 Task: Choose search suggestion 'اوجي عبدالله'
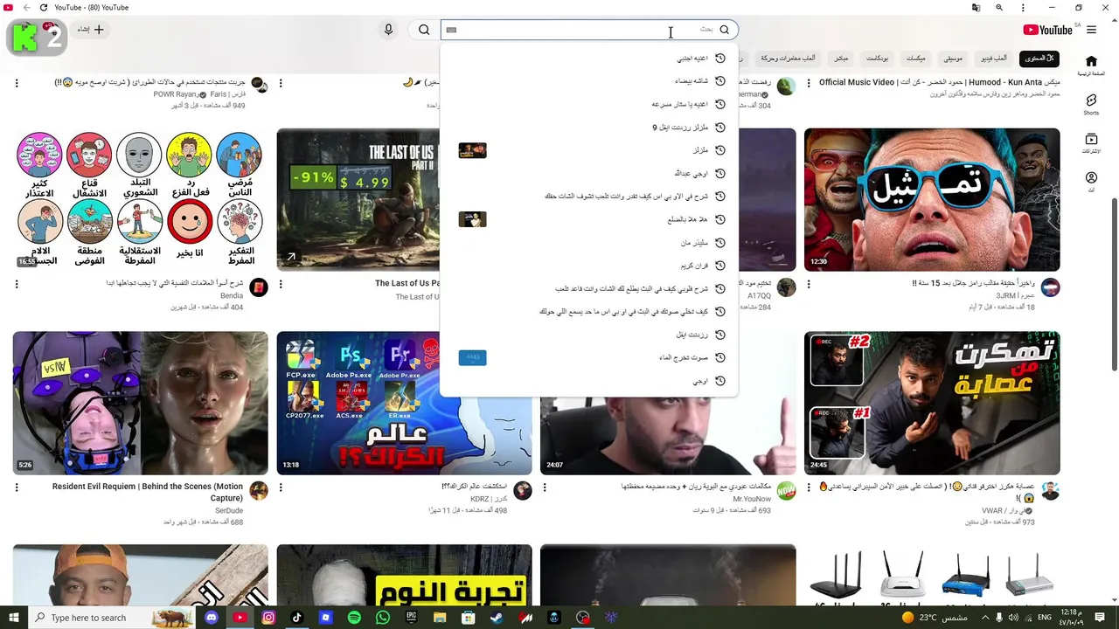click(589, 173)
